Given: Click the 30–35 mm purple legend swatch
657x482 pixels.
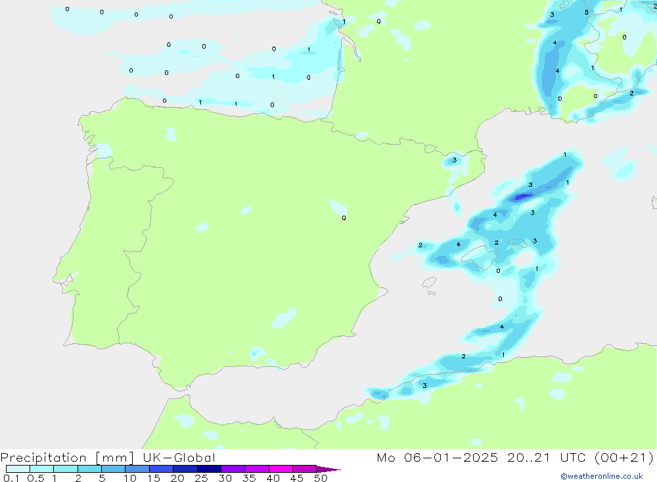Looking at the screenshot, I should point(233,469).
